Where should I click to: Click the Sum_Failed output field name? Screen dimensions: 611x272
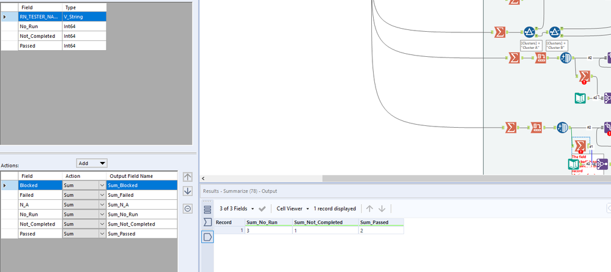[x=142, y=195]
